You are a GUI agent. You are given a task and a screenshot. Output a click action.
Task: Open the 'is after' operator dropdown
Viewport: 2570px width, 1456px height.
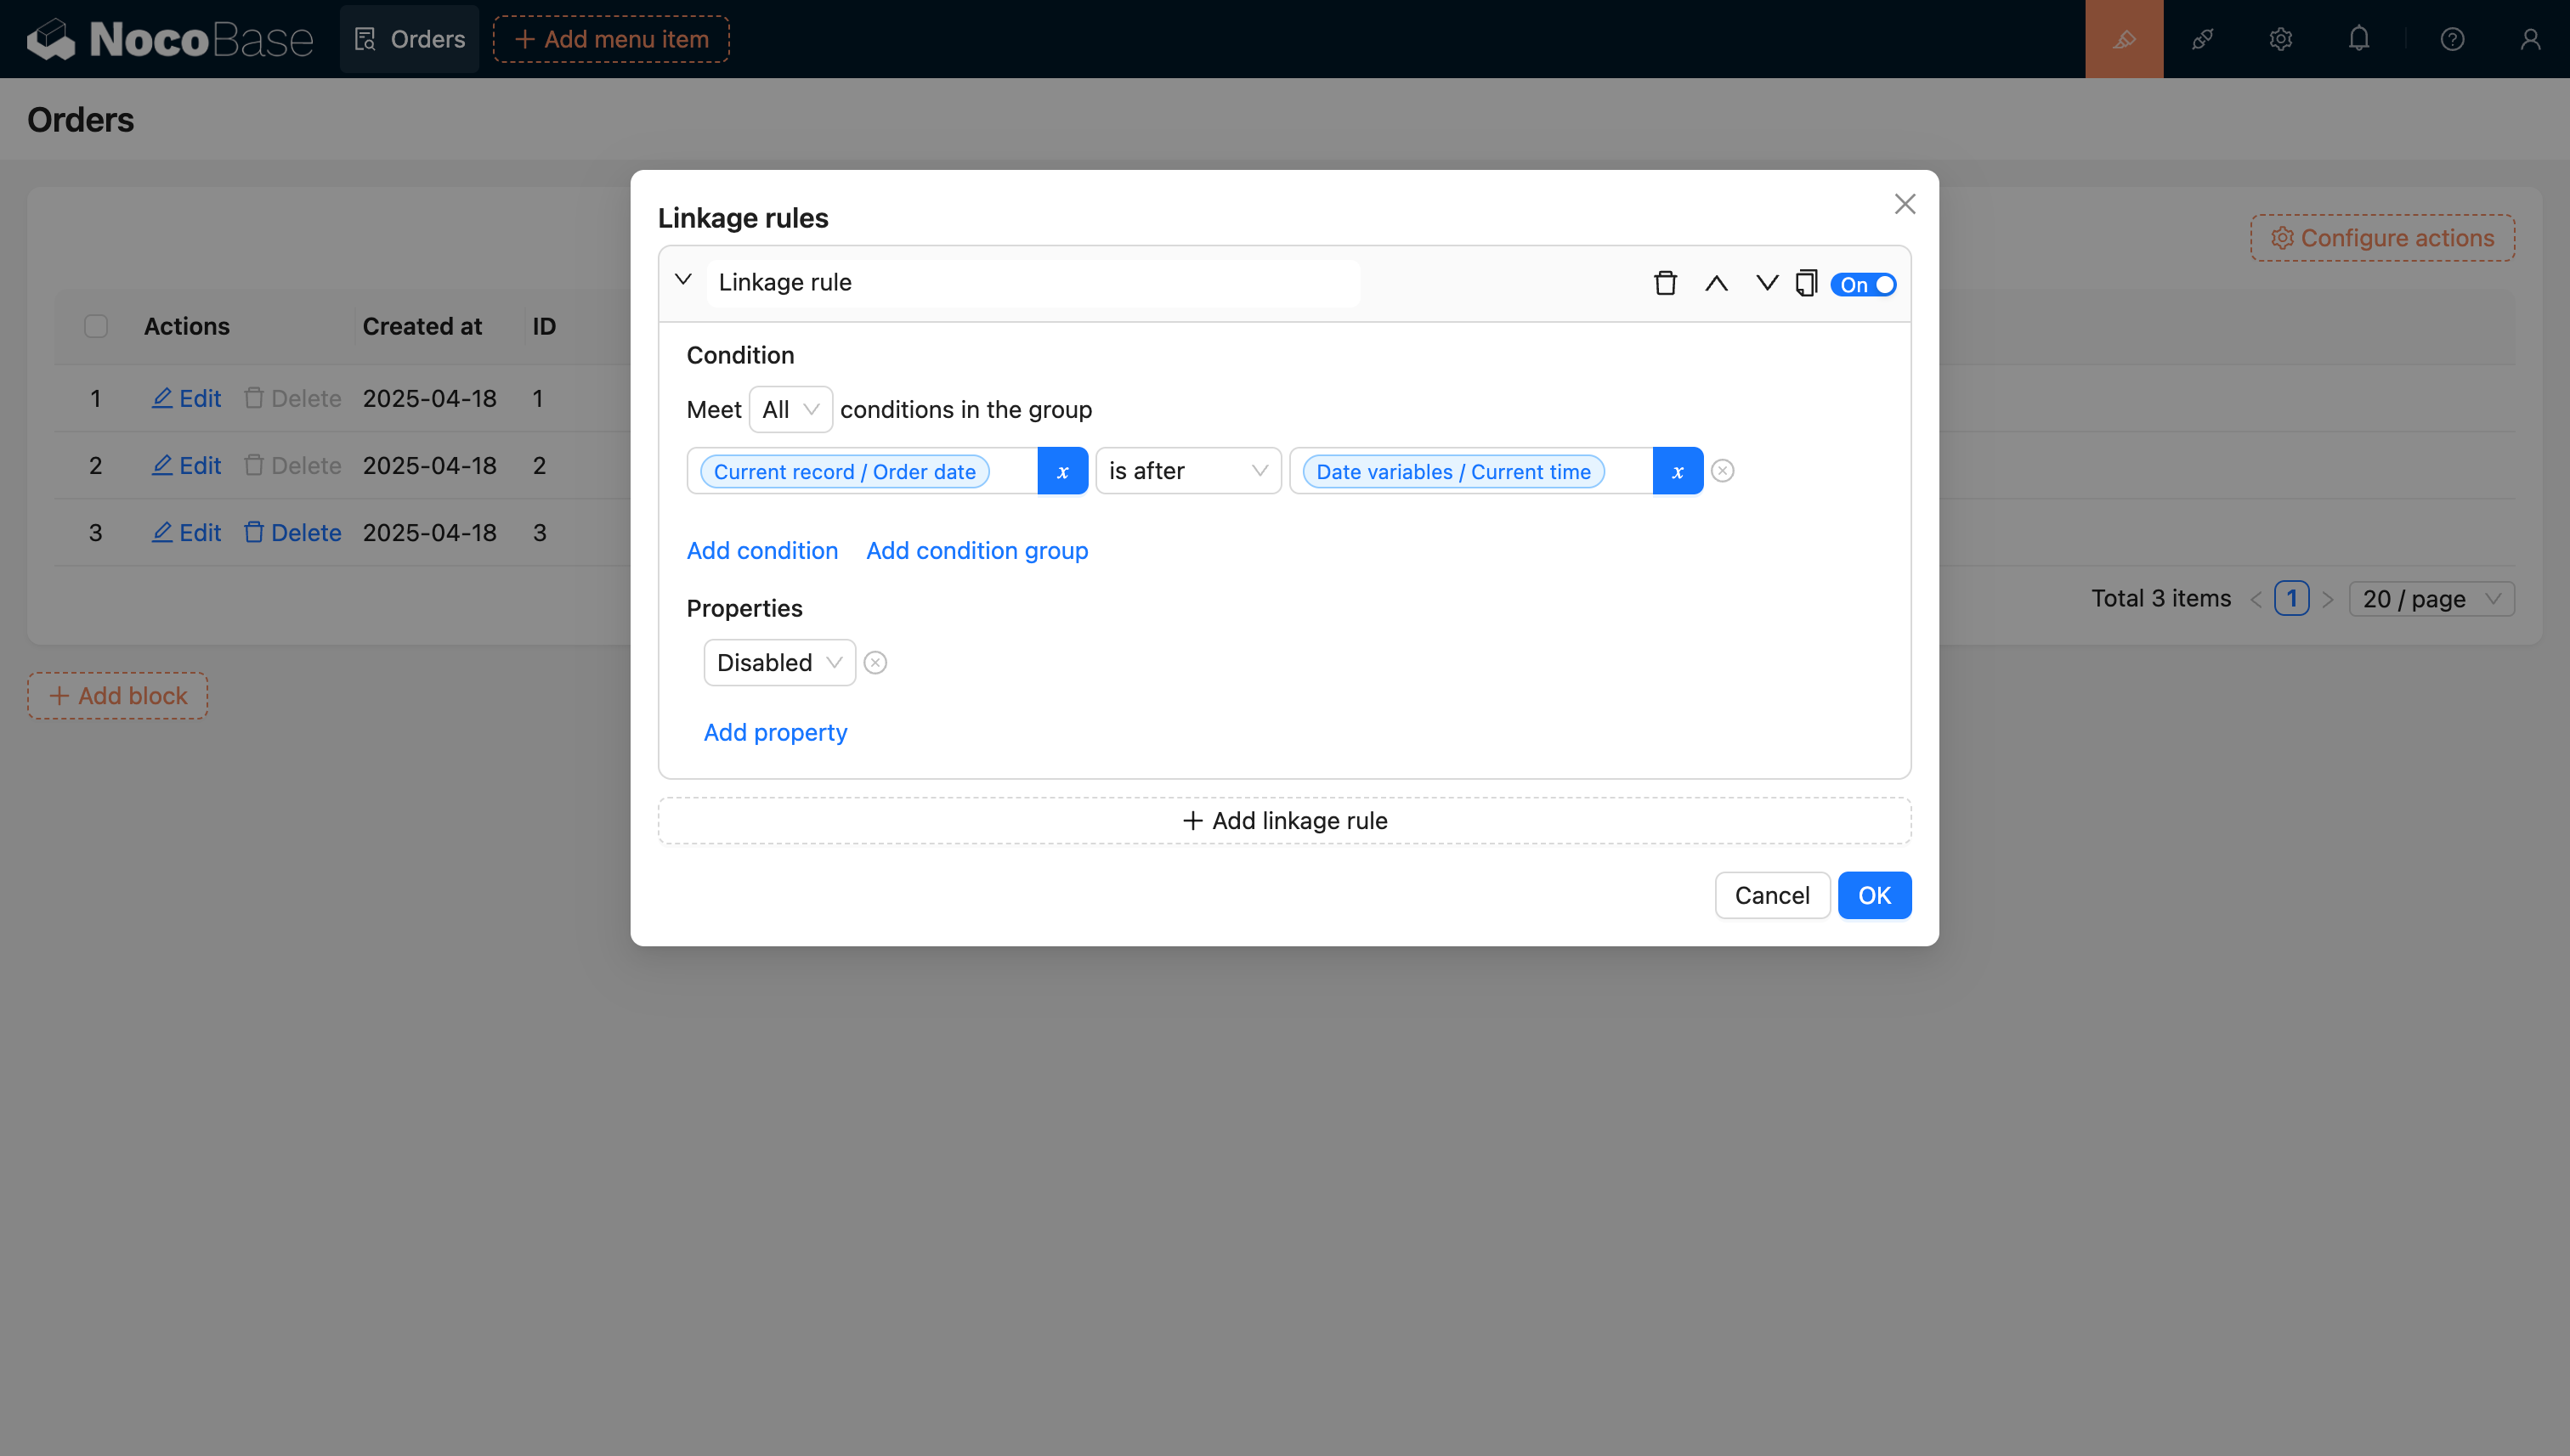pyautogui.click(x=1187, y=471)
